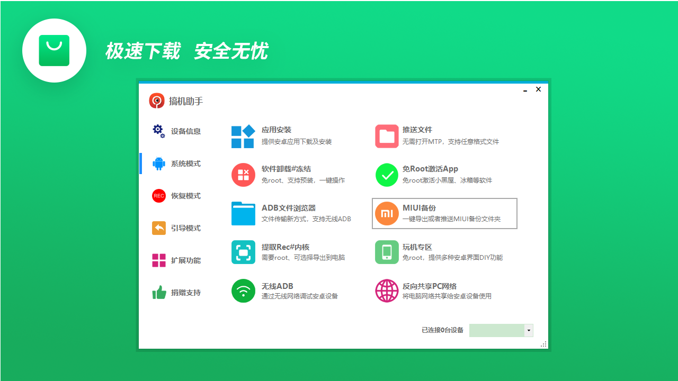The width and height of the screenshot is (678, 381).
Task: Expand the connected device dropdown
Action: pyautogui.click(x=529, y=330)
